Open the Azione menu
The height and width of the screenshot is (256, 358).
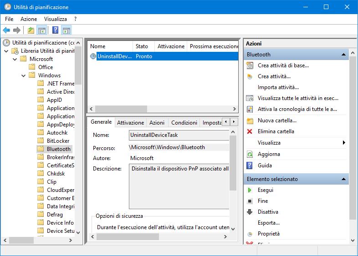pyautogui.click(x=29, y=19)
